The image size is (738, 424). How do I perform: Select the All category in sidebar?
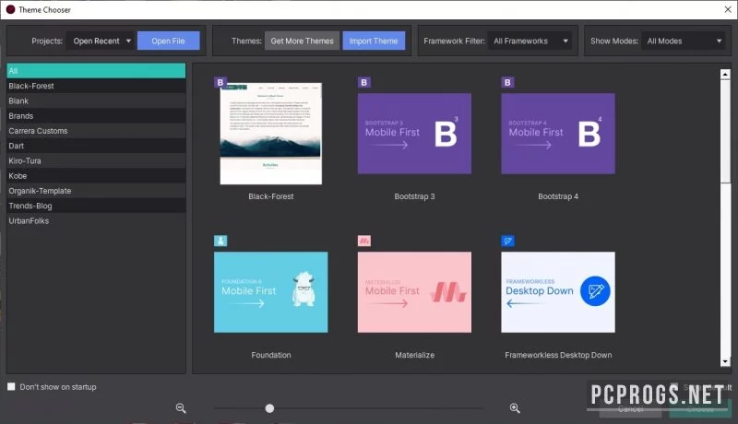pos(96,71)
